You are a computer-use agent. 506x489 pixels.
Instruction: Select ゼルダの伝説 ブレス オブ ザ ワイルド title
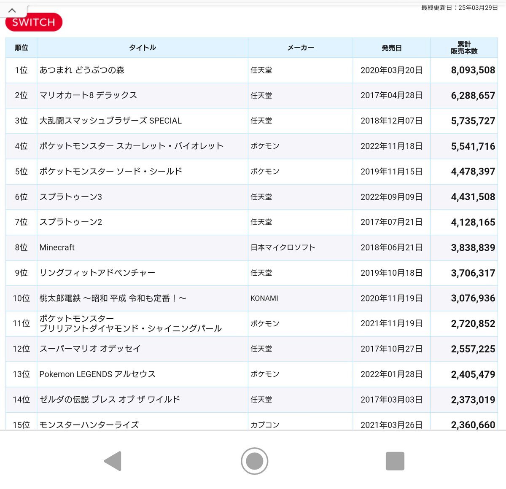point(110,399)
